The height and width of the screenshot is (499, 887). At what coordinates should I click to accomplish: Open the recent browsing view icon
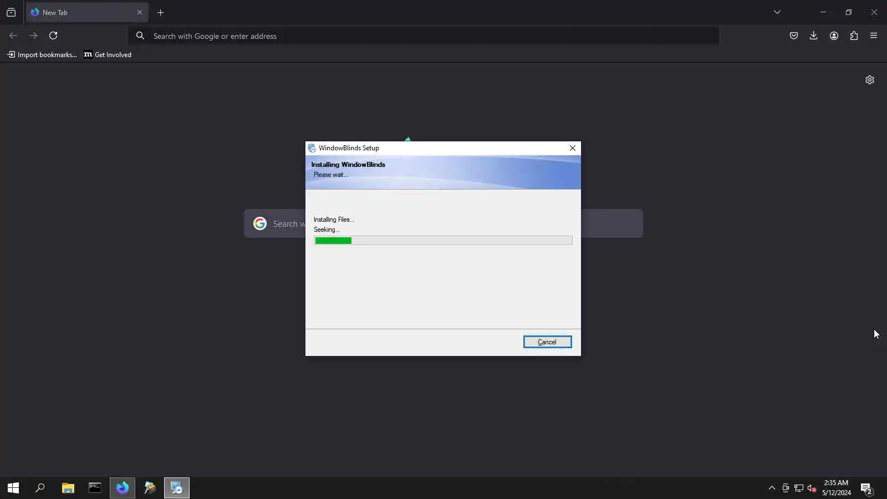pyautogui.click(x=11, y=12)
